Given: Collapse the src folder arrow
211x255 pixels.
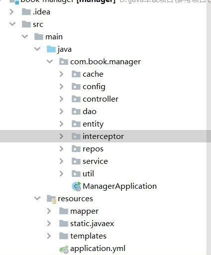Looking at the screenshot, I should pos(12,24).
